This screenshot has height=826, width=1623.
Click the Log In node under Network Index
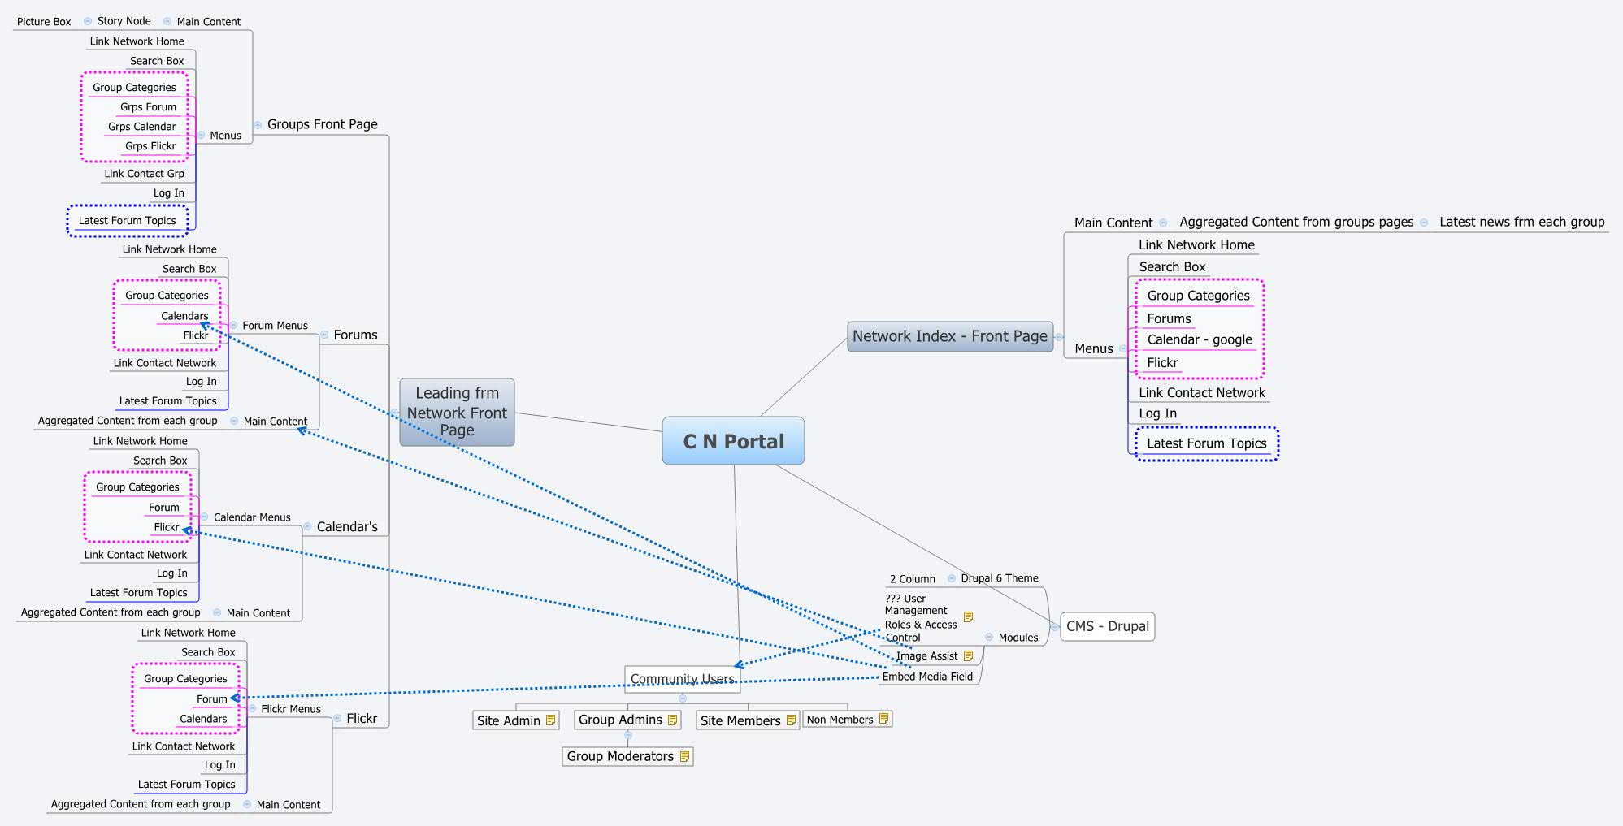(1157, 413)
